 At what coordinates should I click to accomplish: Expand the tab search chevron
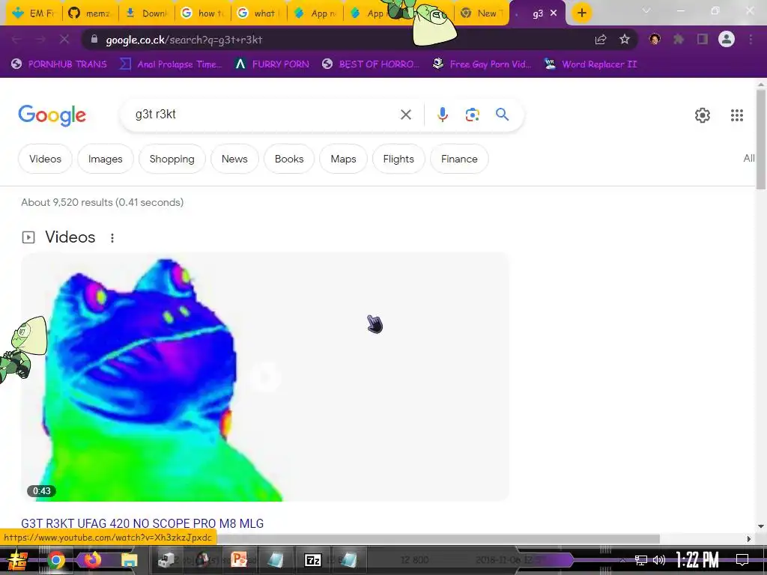click(646, 10)
